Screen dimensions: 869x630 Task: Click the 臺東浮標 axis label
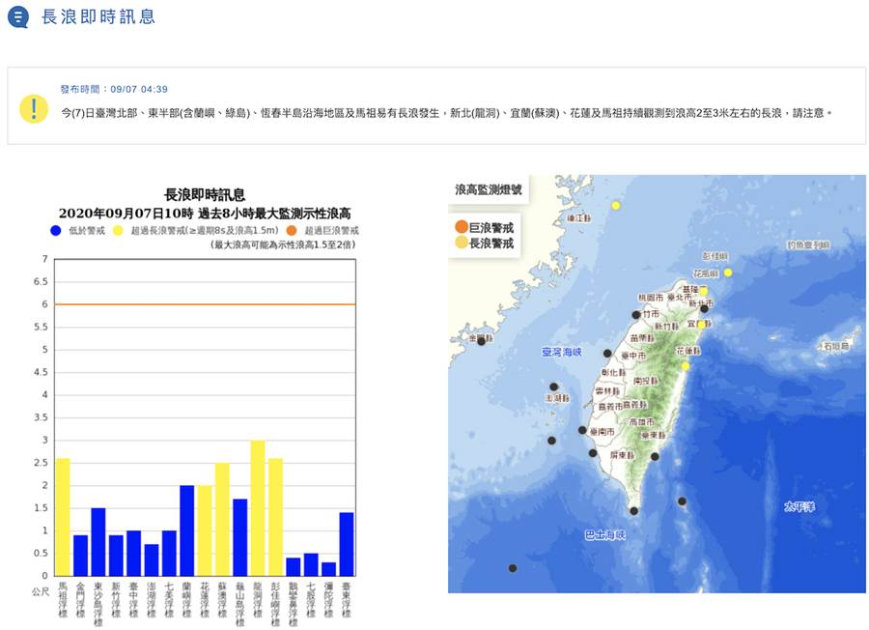click(347, 600)
